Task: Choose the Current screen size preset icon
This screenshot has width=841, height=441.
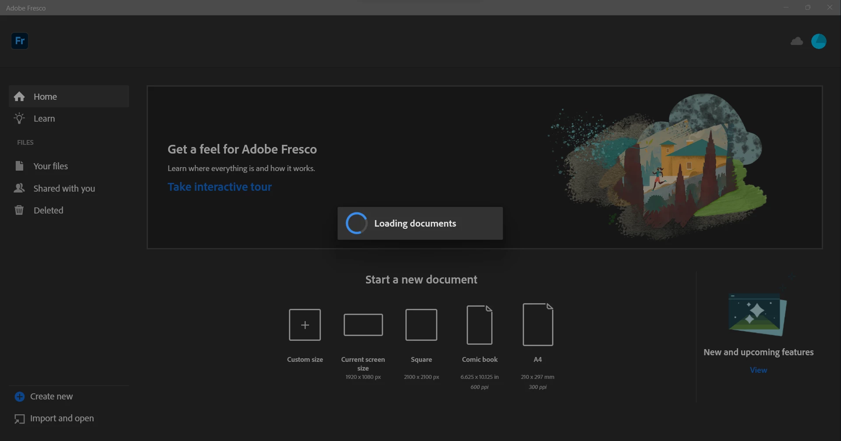Action: 363,325
